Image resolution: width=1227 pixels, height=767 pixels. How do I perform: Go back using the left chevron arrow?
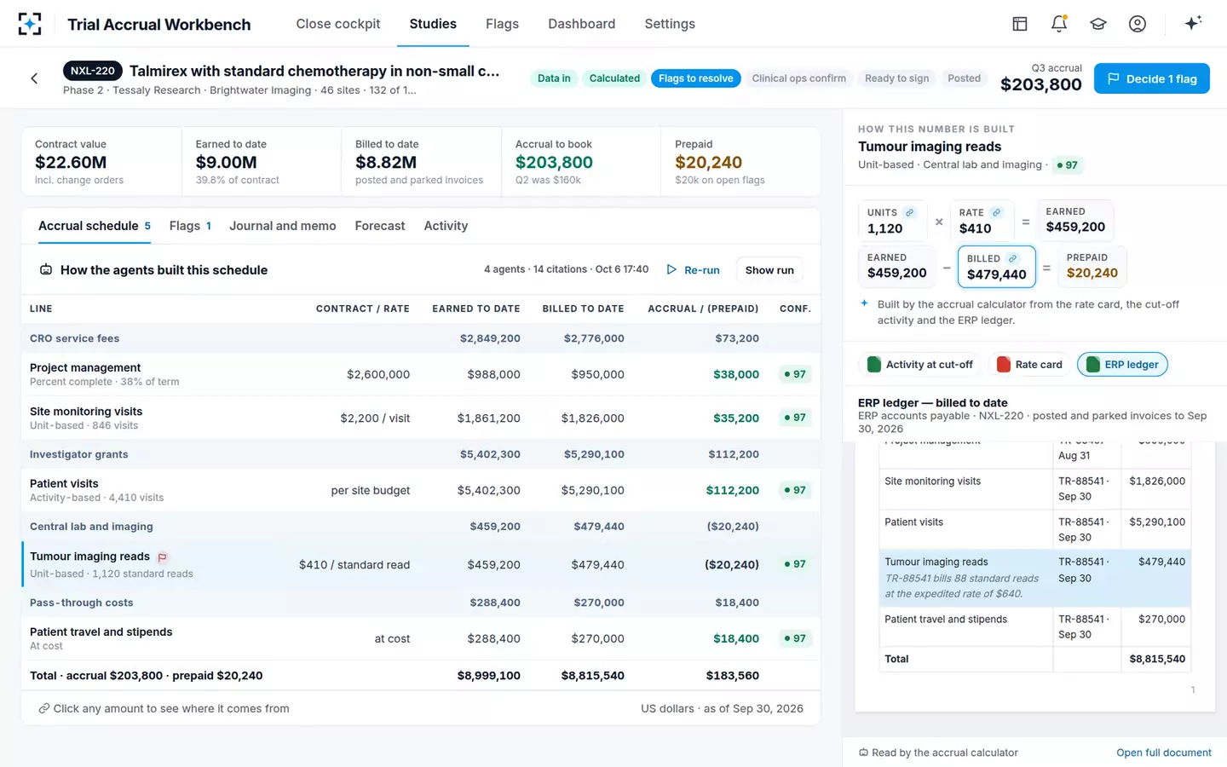(x=34, y=78)
